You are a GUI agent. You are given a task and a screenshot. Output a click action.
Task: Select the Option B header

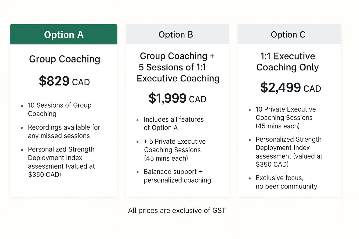tap(177, 34)
